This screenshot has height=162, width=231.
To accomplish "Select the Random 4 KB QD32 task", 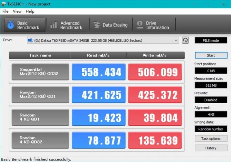I will [x=40, y=140].
